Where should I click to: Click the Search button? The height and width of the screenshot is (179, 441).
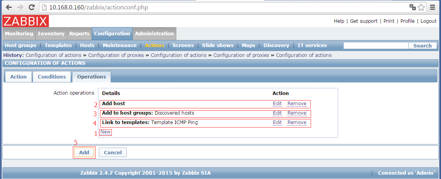pyautogui.click(x=422, y=46)
